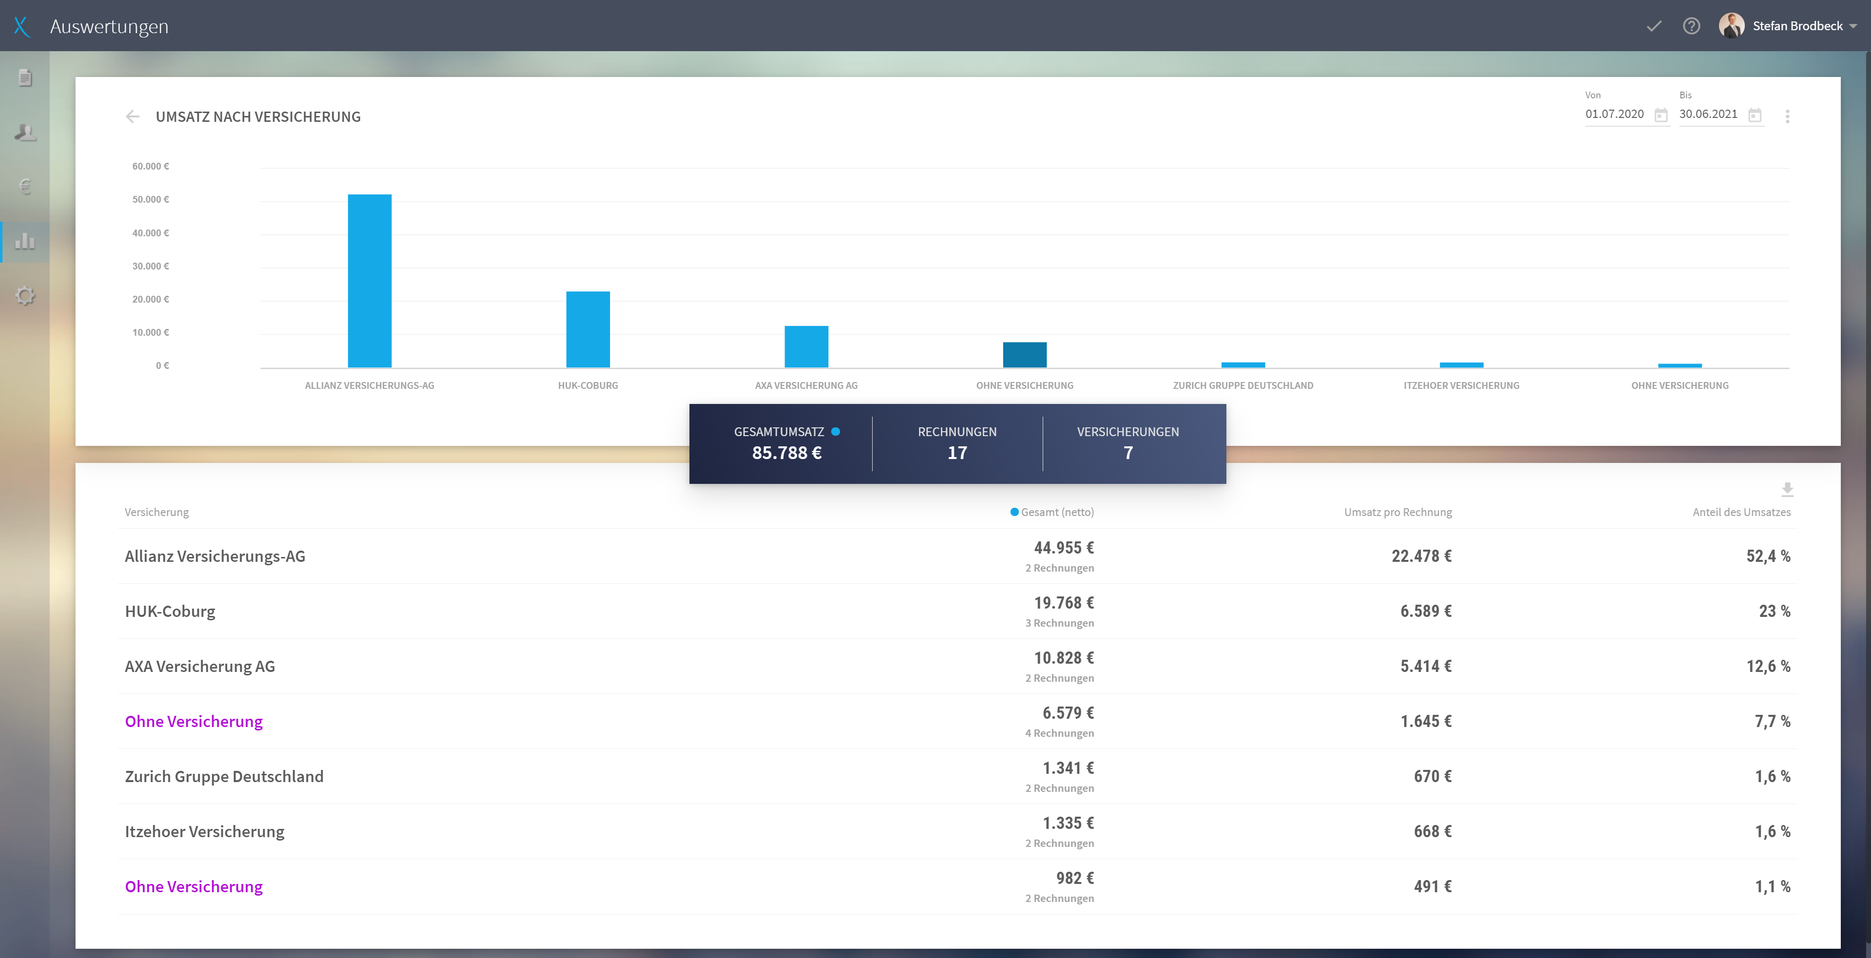This screenshot has height=958, width=1871.
Task: Open Ohne Versicherung link with 6.579 €
Action: pos(193,721)
